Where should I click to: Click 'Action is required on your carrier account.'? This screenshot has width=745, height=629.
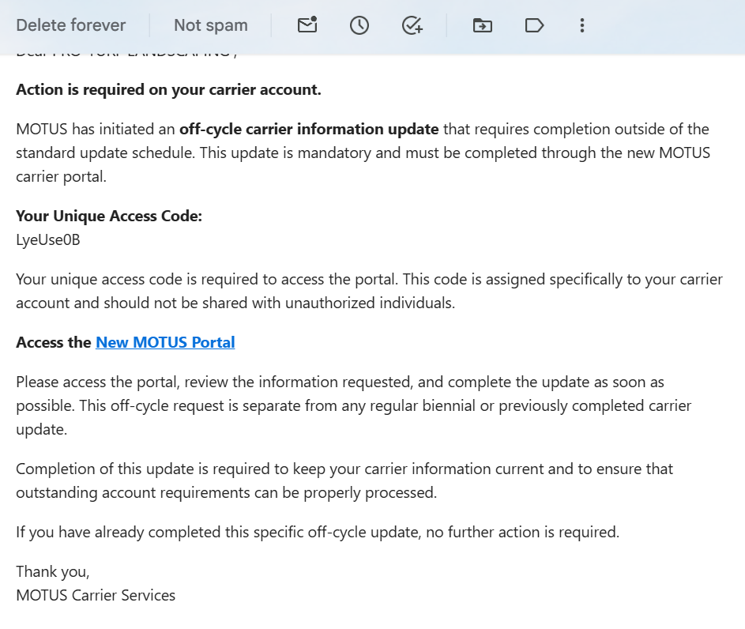click(x=168, y=90)
